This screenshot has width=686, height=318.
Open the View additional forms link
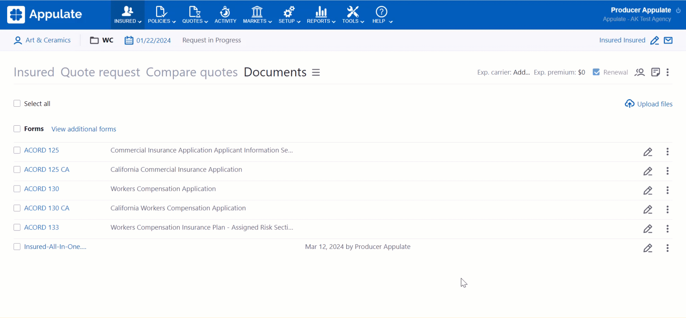coord(84,129)
